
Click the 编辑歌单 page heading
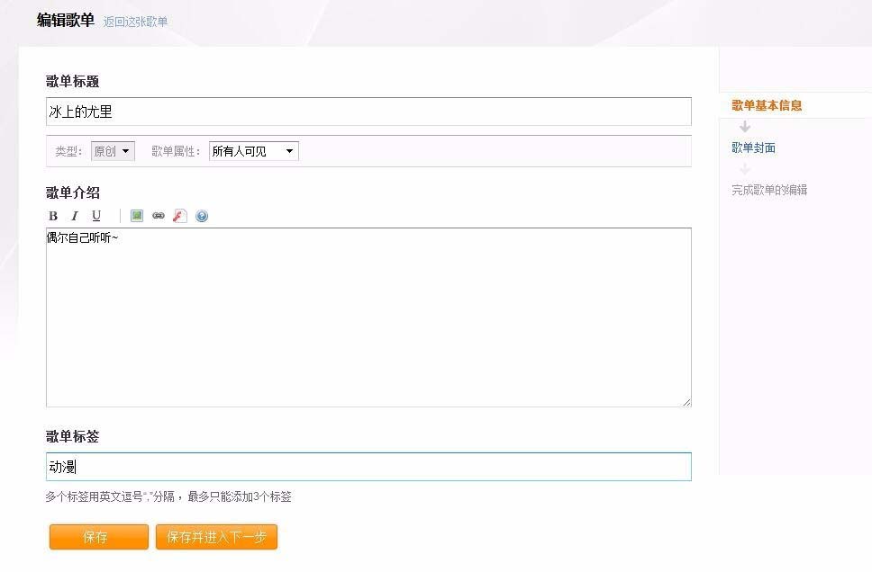pos(66,20)
